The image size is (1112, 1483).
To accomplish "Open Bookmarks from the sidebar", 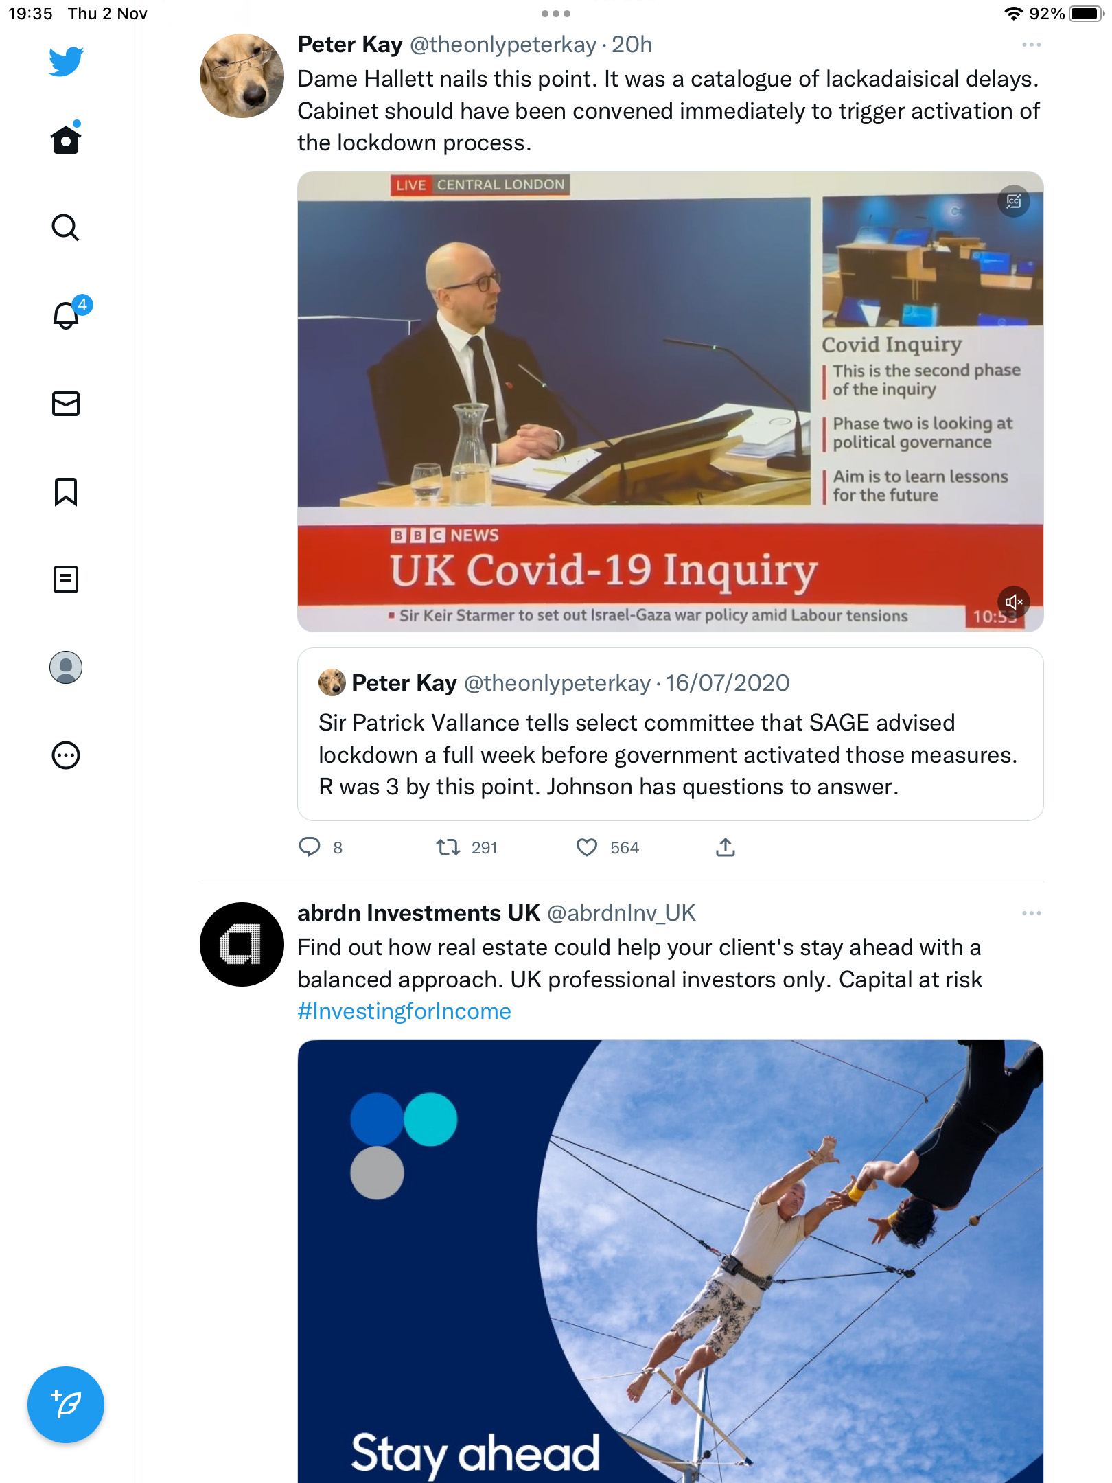I will click(66, 492).
